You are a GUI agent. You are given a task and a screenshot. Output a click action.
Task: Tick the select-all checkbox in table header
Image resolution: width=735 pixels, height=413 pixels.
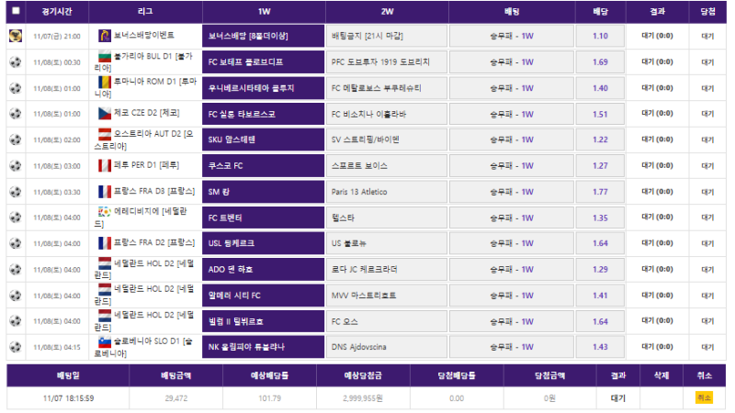click(15, 11)
